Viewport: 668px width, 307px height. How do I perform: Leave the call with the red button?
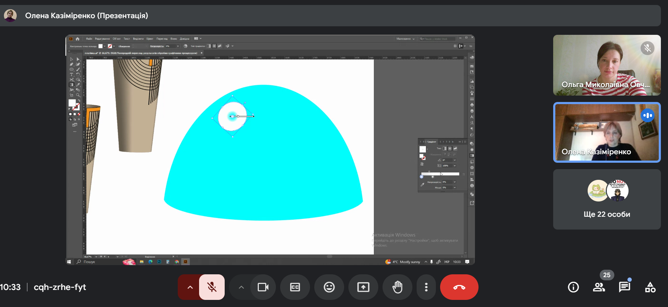coord(459,287)
